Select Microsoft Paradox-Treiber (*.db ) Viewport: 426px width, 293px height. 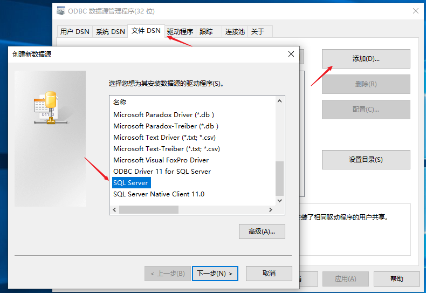[x=166, y=126]
